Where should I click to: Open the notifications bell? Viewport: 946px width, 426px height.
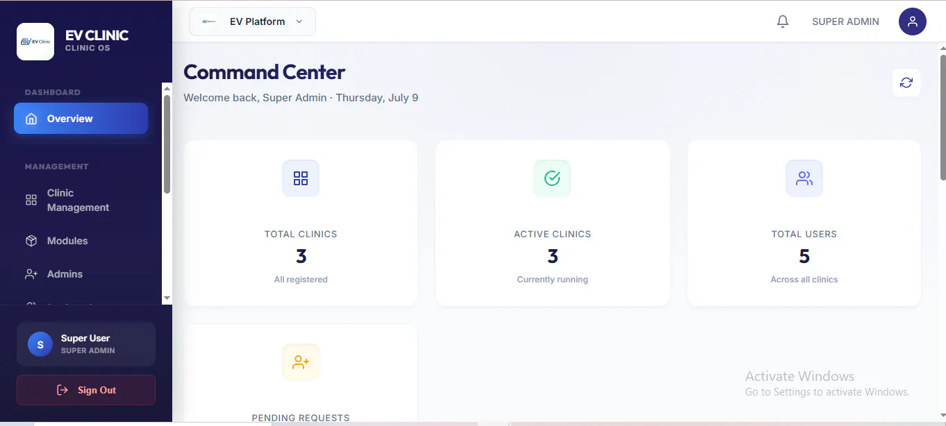pos(783,22)
